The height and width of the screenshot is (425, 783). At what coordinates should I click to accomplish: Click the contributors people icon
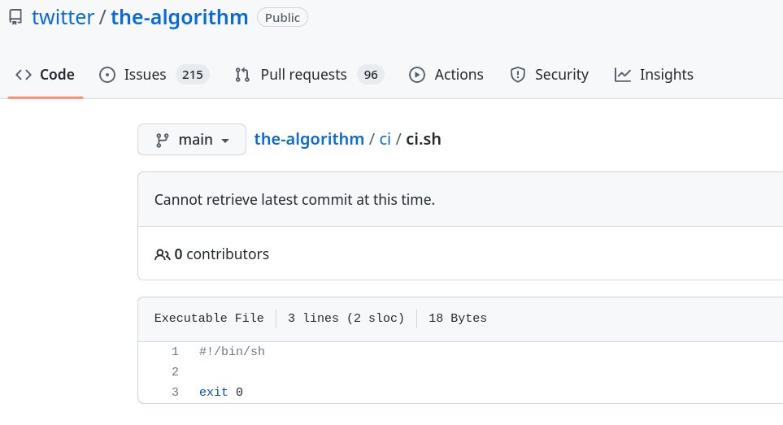coord(163,255)
